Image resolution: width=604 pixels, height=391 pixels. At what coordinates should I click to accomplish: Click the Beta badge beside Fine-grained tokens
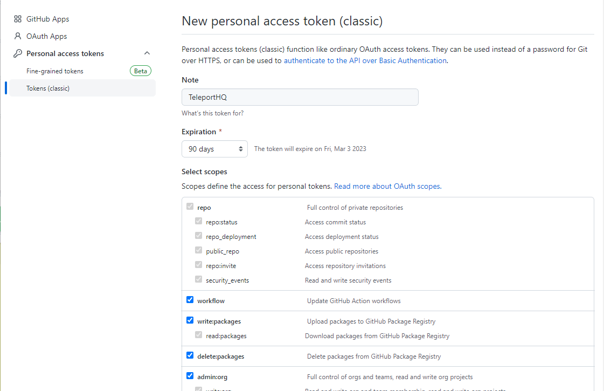pyautogui.click(x=141, y=71)
